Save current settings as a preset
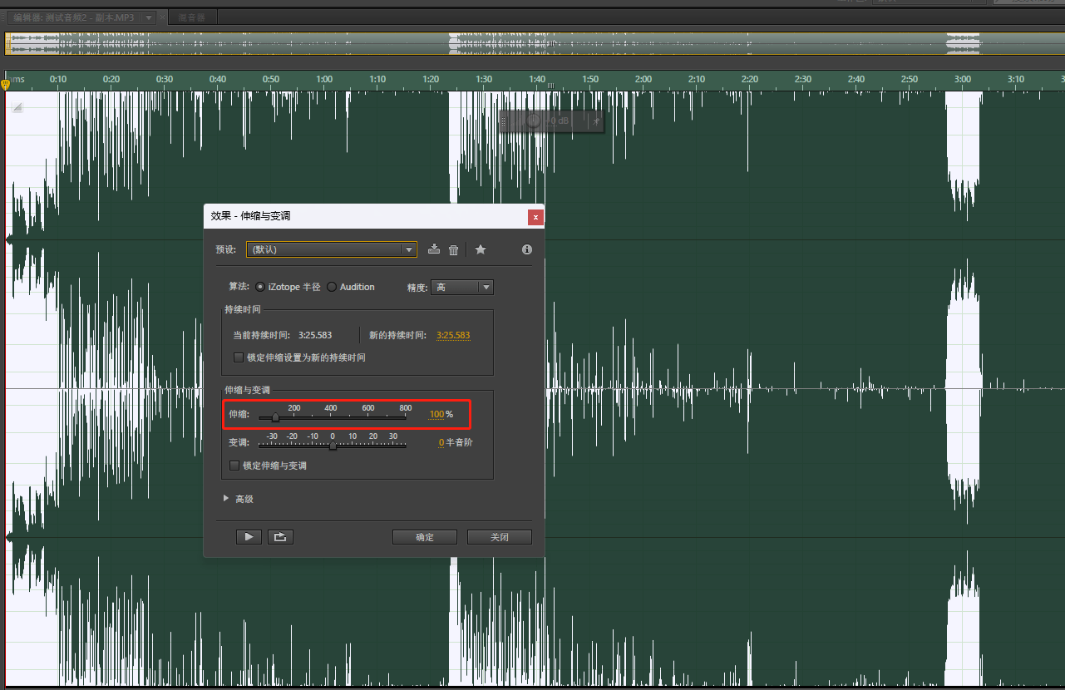 coord(433,249)
